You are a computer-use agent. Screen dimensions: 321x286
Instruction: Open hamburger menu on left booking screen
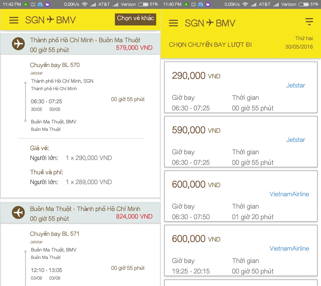[x=14, y=20]
